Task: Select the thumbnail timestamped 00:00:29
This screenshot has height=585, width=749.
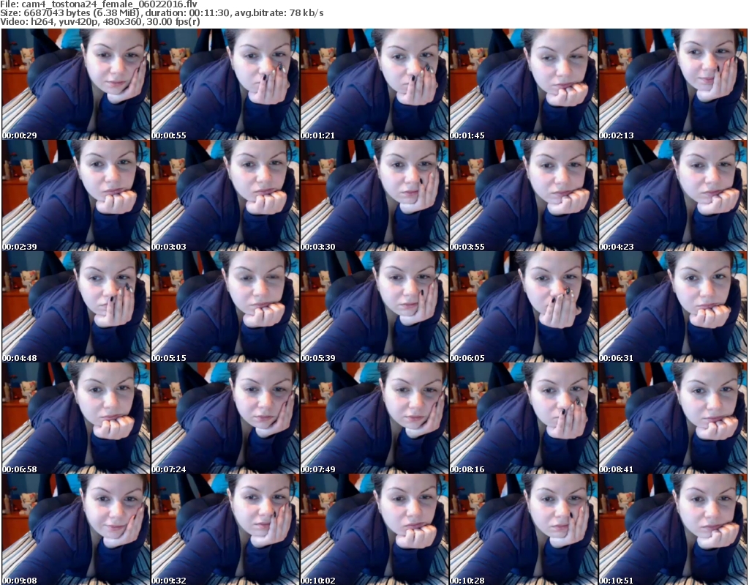Action: [76, 84]
